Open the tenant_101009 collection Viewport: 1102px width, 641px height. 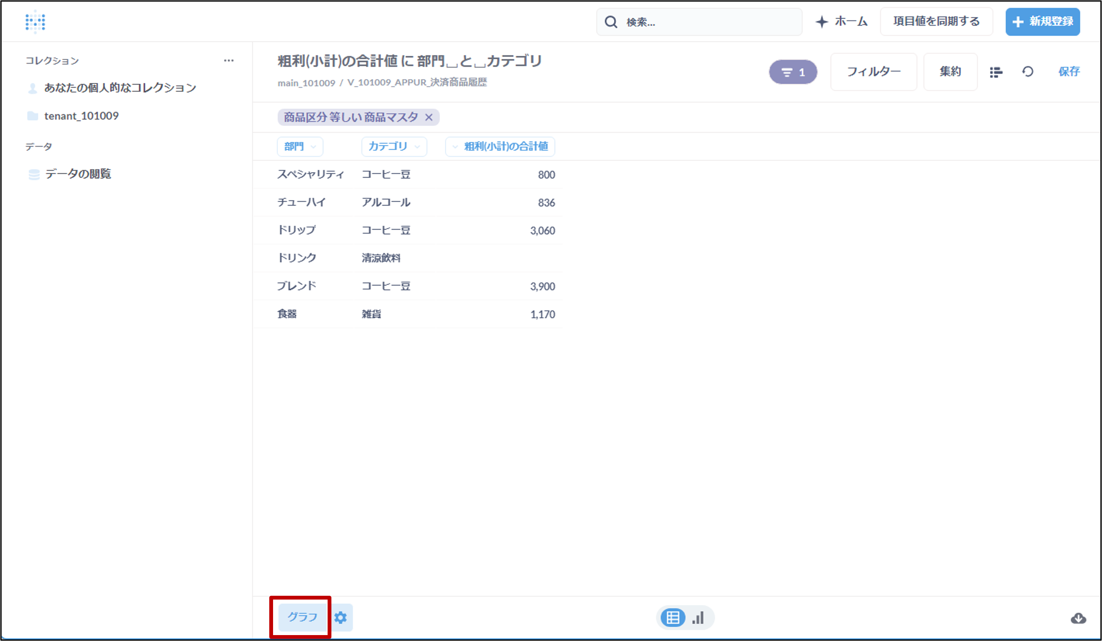click(x=81, y=116)
